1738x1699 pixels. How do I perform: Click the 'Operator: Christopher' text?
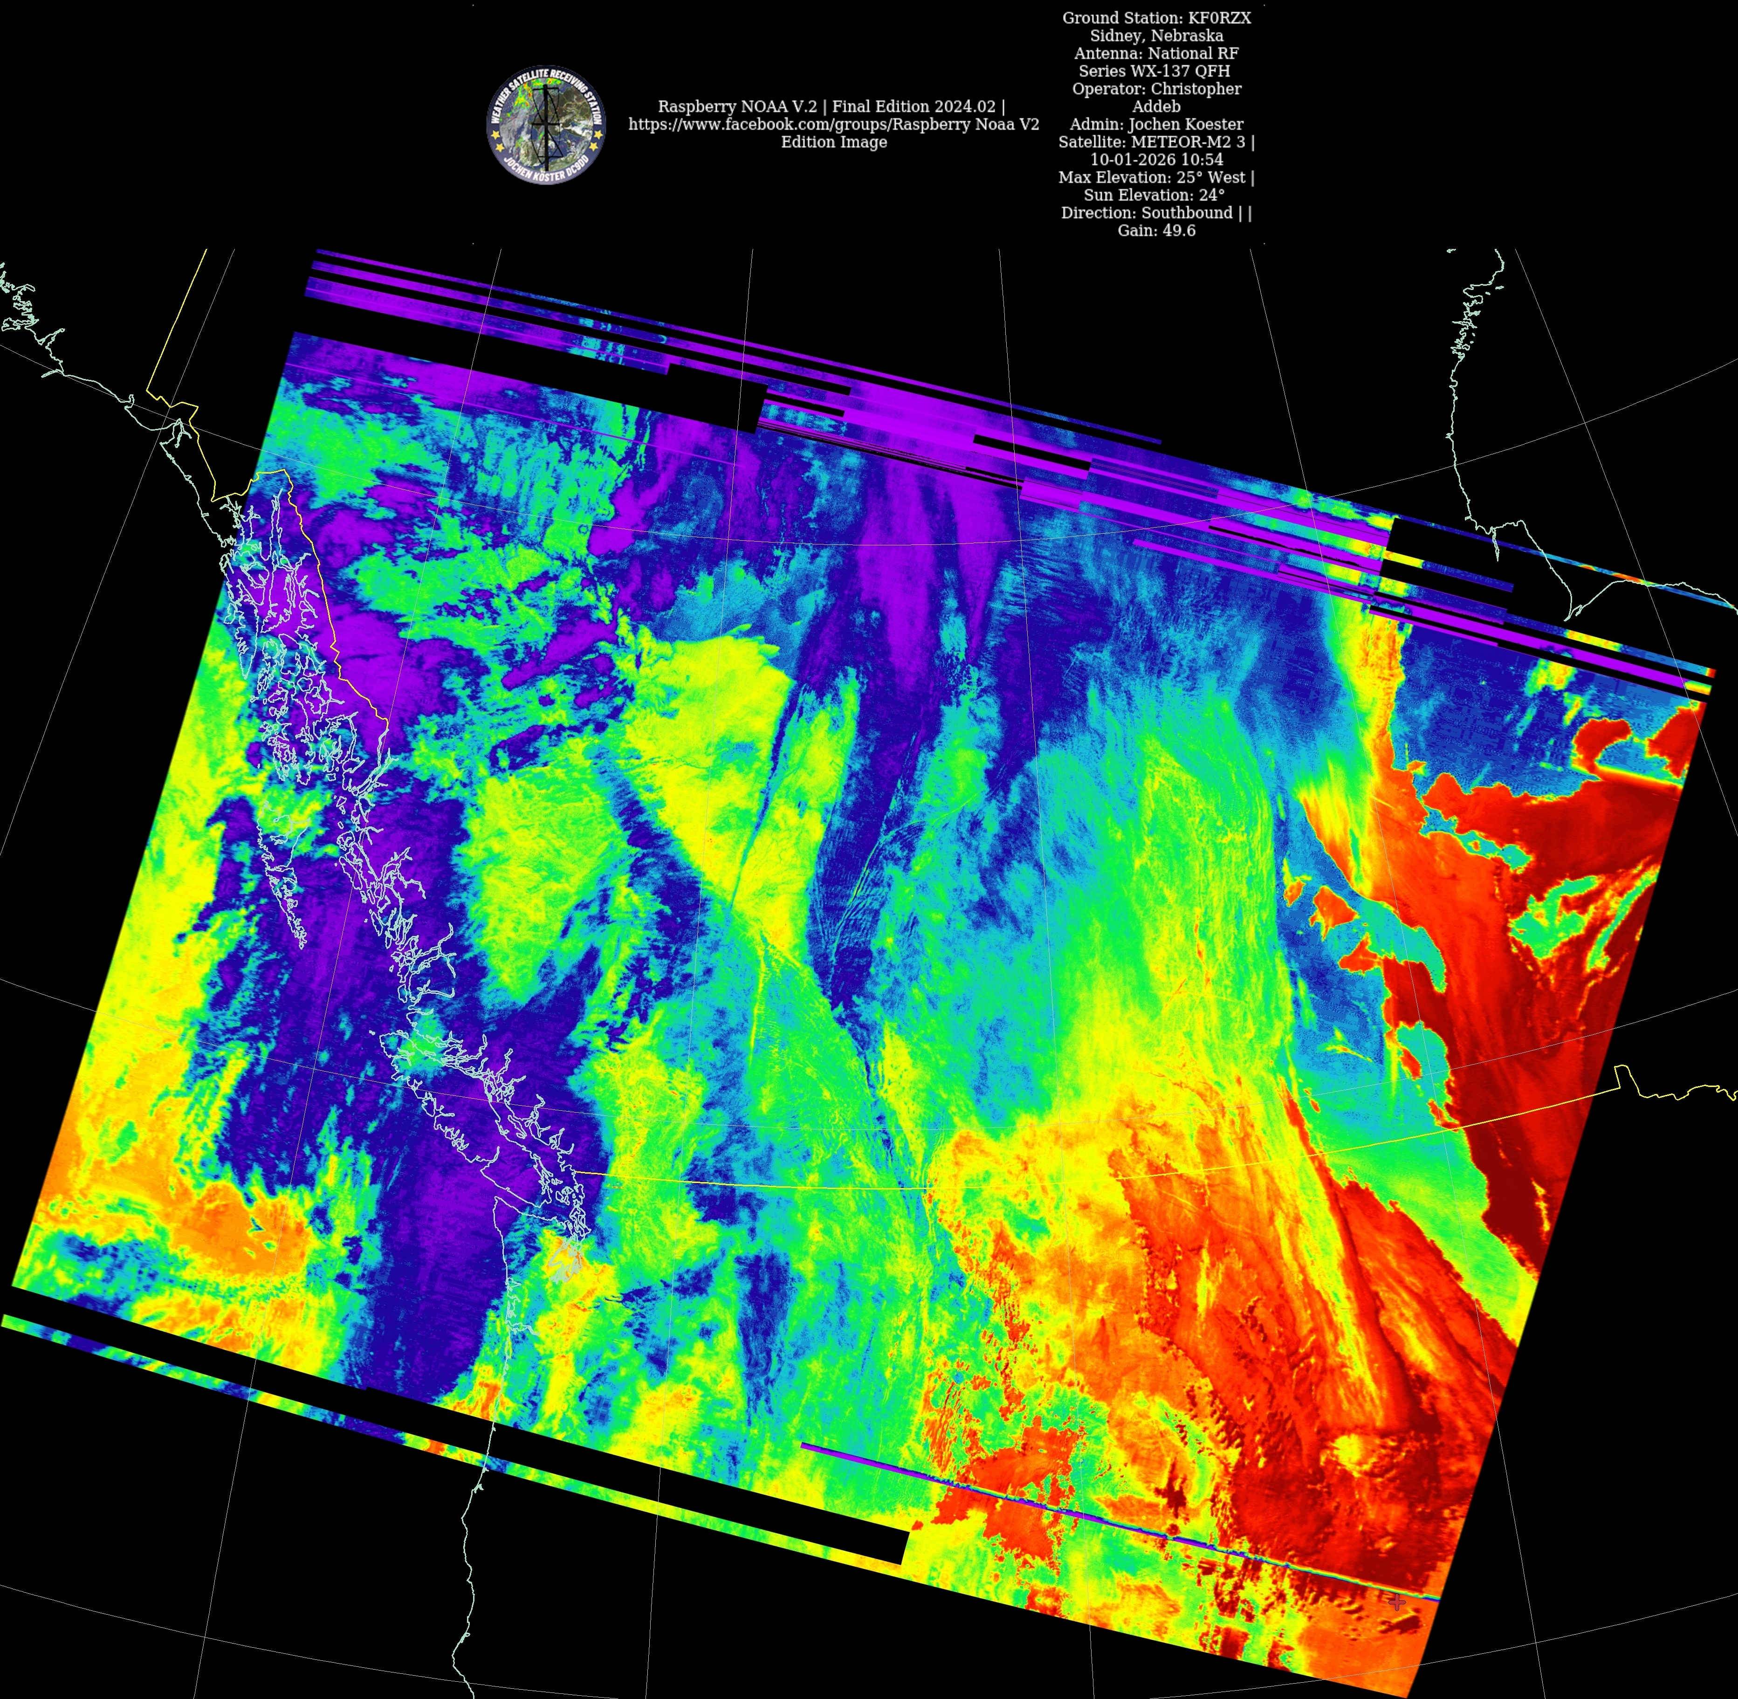click(x=1156, y=89)
